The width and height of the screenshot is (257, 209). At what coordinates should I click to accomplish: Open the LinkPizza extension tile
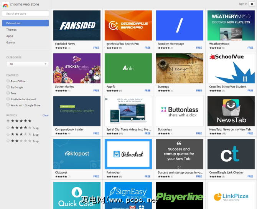(231, 196)
